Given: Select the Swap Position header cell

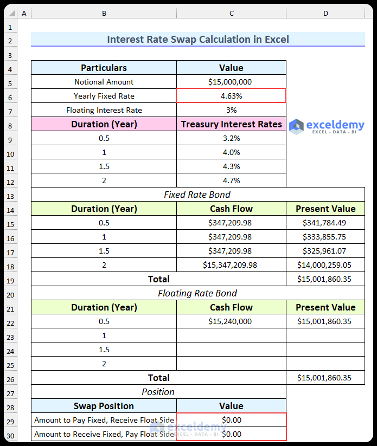Looking at the screenshot, I should 104,405.
